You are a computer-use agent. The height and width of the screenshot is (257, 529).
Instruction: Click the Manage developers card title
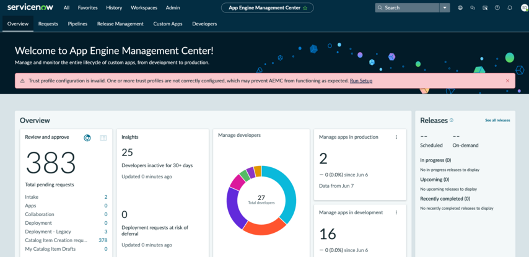tap(239, 135)
